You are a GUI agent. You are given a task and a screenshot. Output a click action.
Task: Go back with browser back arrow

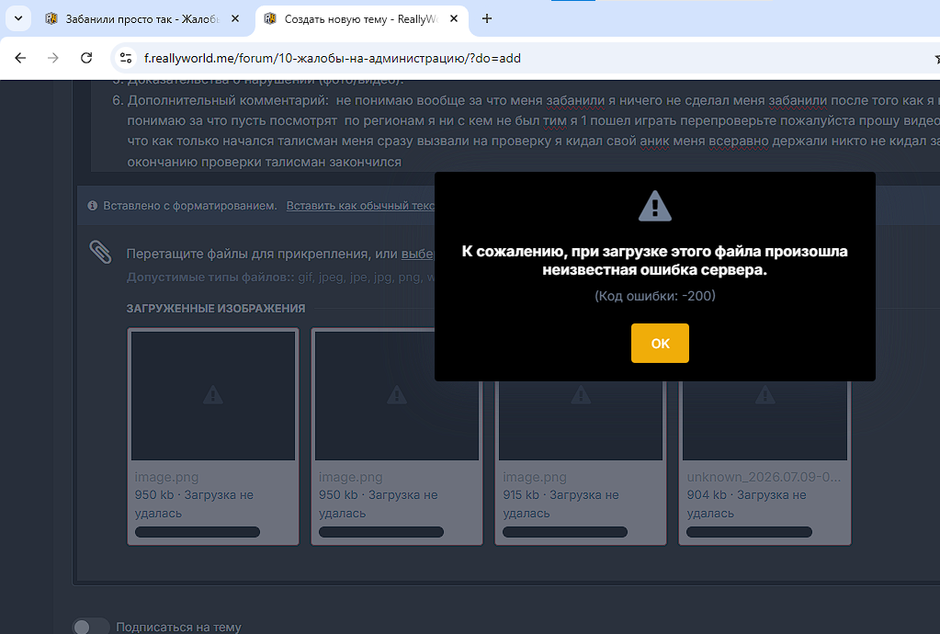click(x=20, y=58)
